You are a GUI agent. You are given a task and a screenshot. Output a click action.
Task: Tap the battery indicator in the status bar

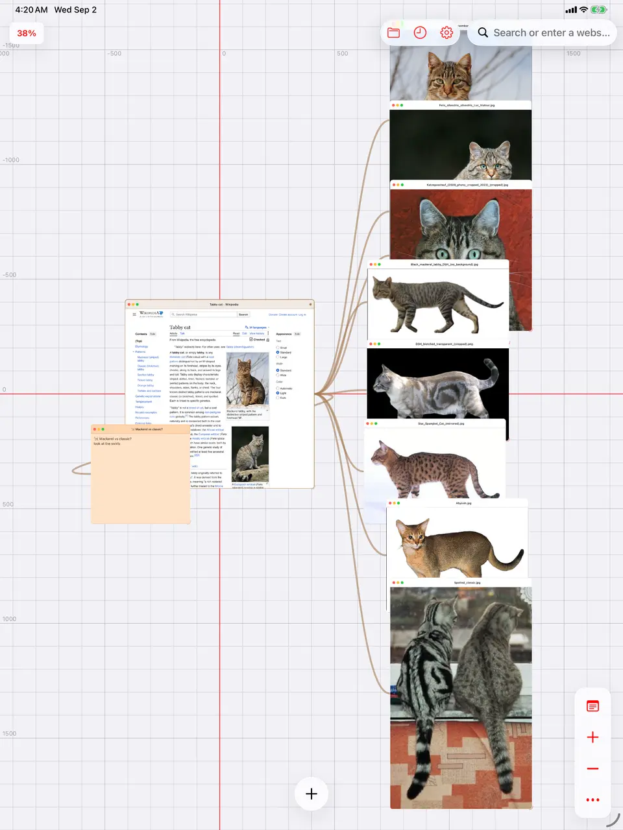tap(599, 10)
